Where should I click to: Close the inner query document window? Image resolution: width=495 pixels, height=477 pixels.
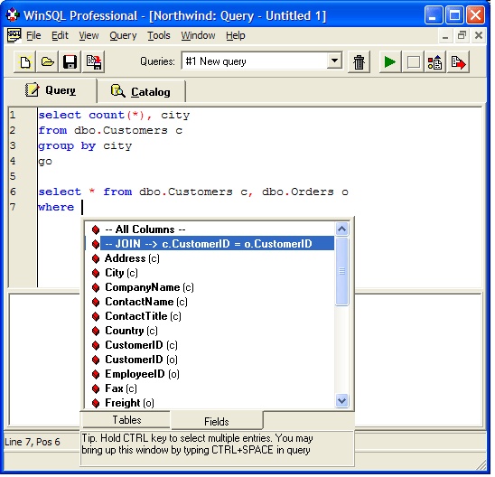point(479,35)
